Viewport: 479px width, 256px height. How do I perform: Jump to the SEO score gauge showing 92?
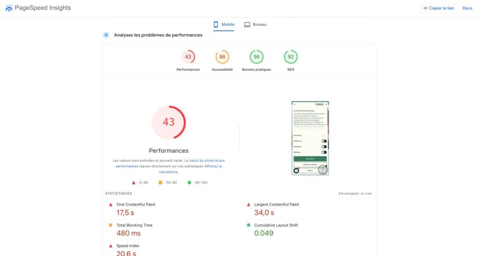click(290, 57)
